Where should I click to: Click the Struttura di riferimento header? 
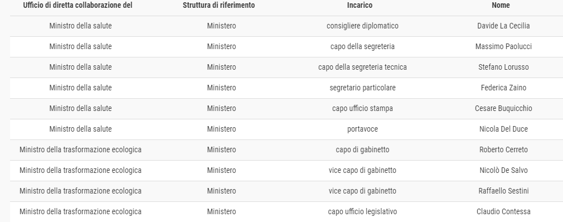point(219,6)
